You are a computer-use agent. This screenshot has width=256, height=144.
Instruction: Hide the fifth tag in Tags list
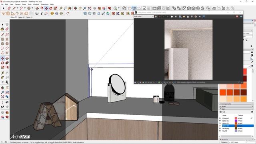click(x=220, y=128)
